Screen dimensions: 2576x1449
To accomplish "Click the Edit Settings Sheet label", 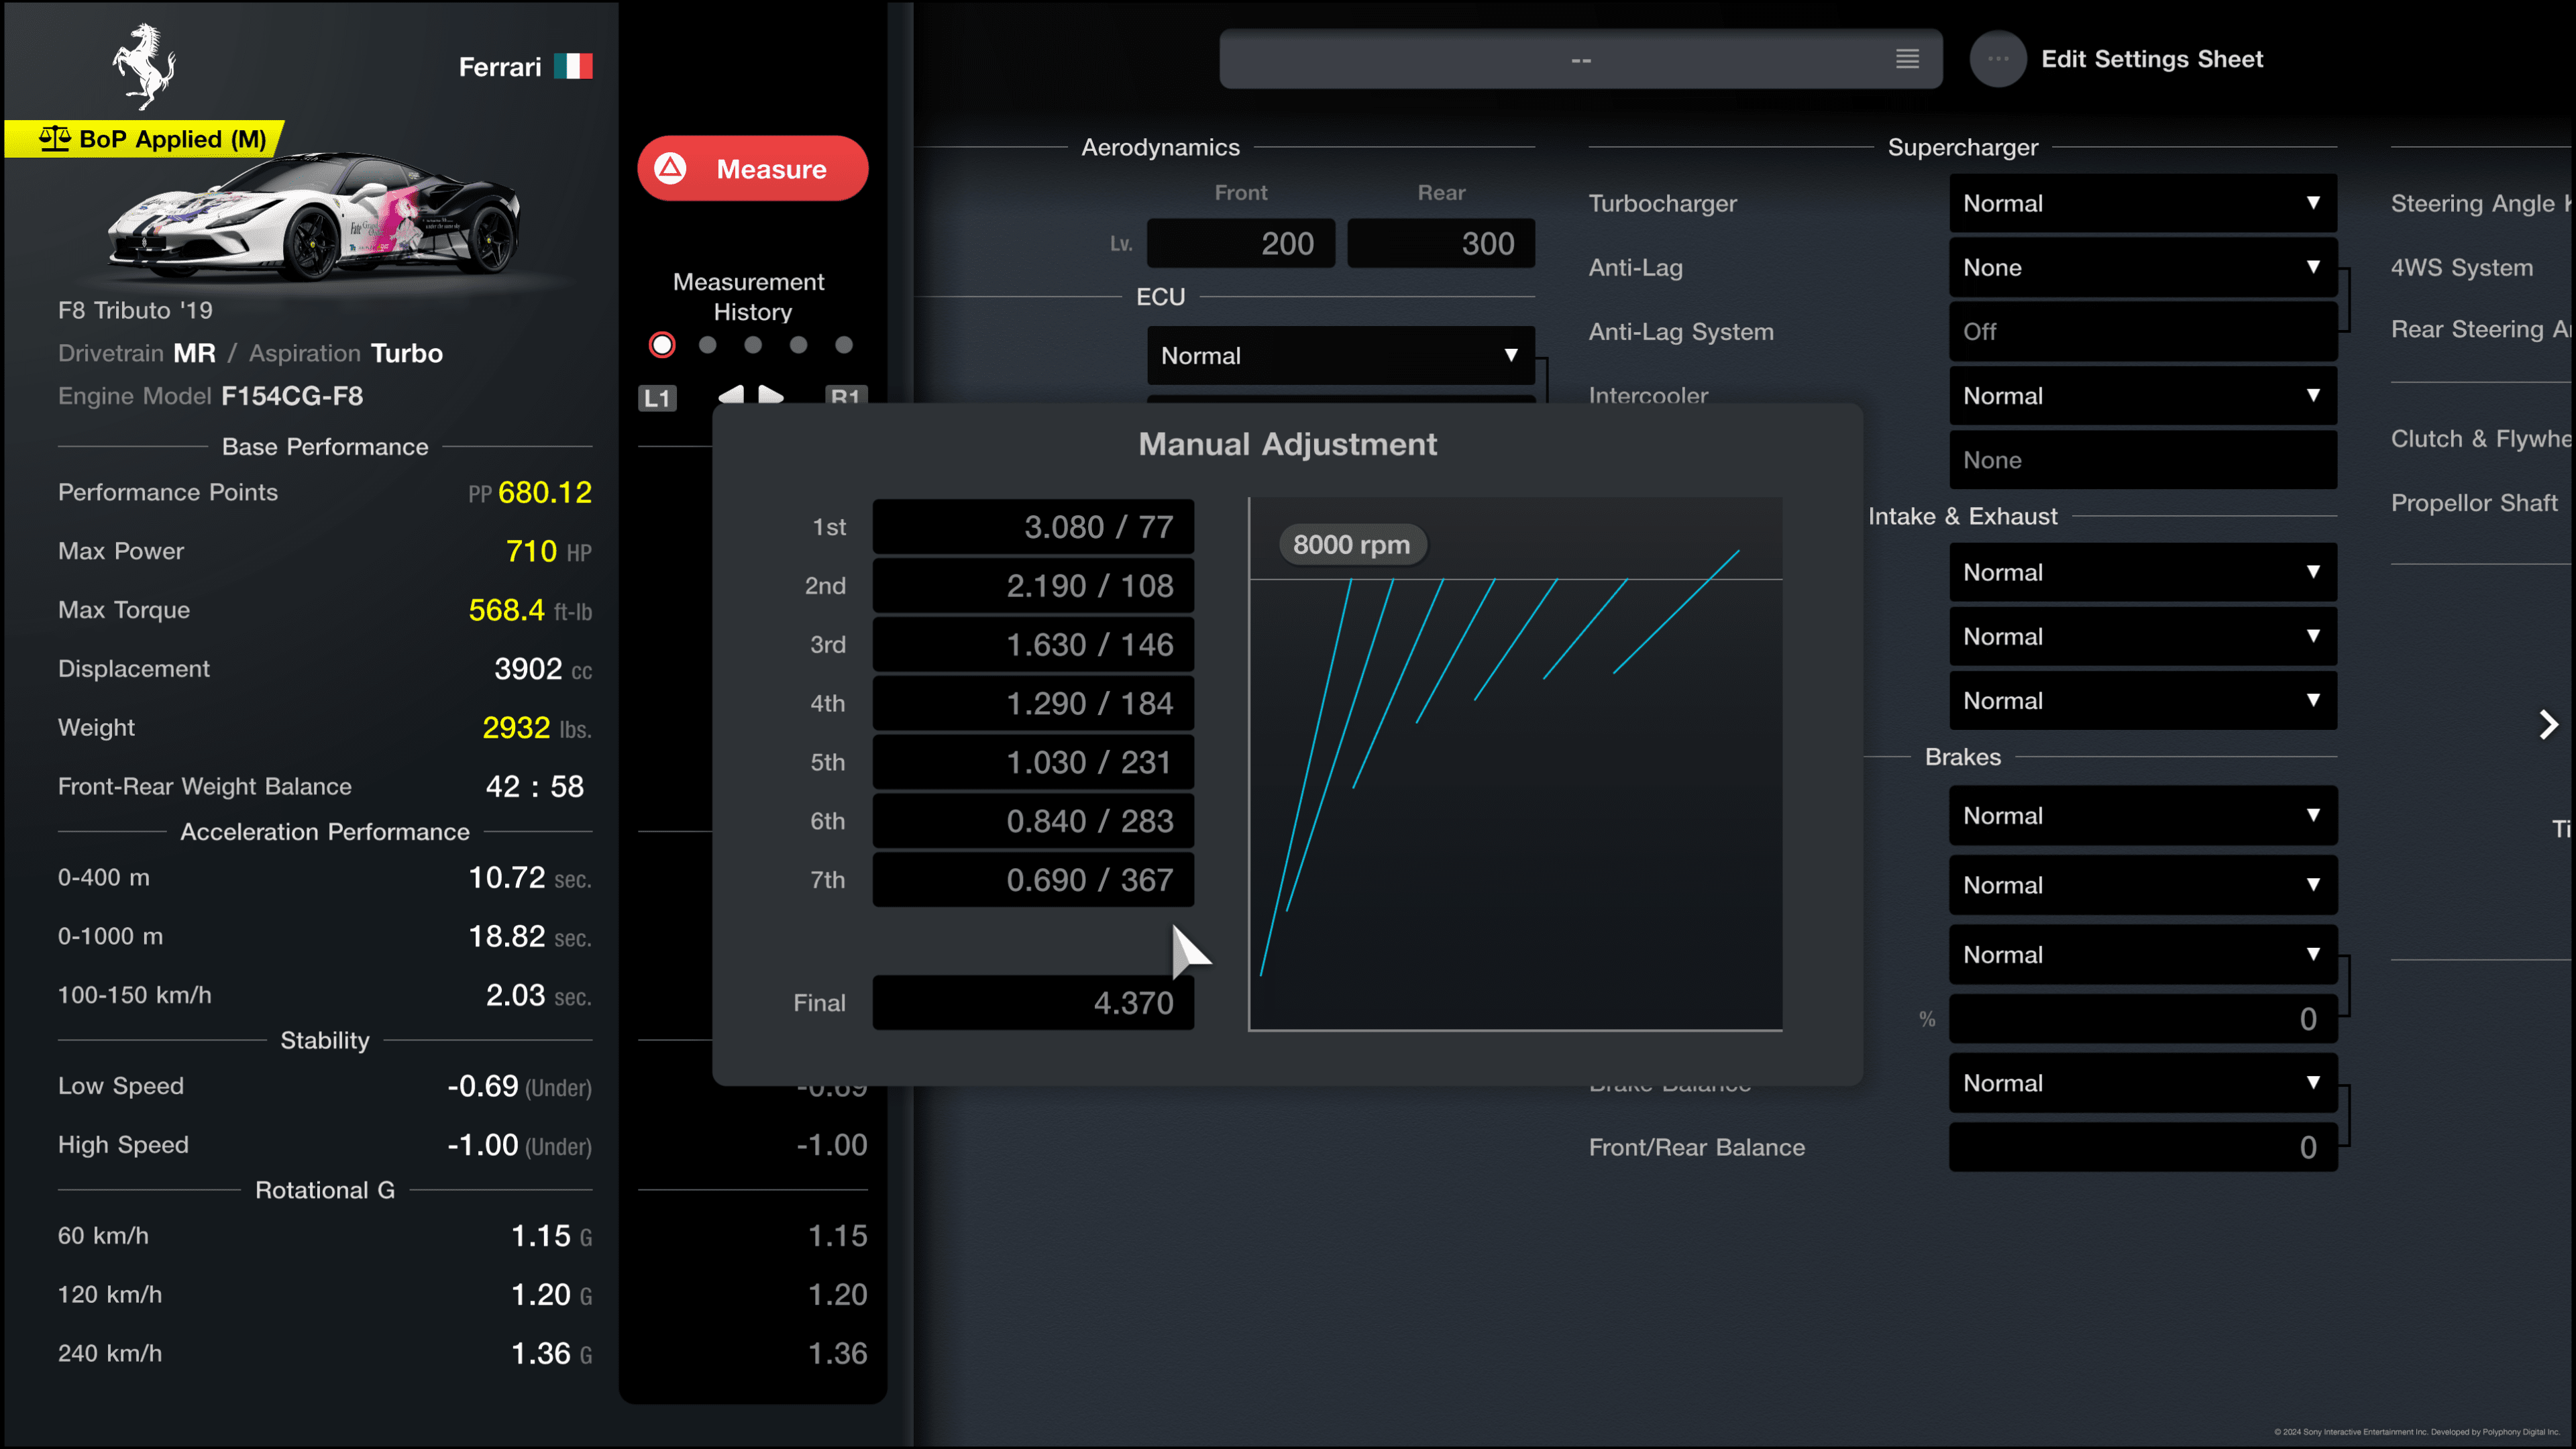I will [2151, 59].
